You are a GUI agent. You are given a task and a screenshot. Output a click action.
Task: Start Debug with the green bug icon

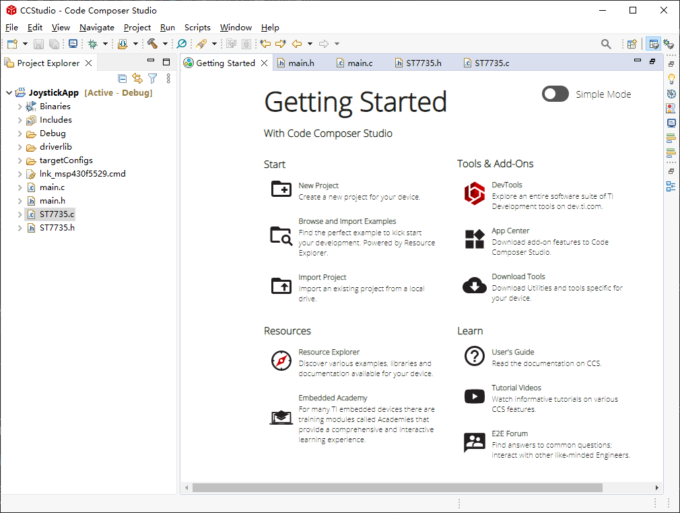[x=92, y=44]
